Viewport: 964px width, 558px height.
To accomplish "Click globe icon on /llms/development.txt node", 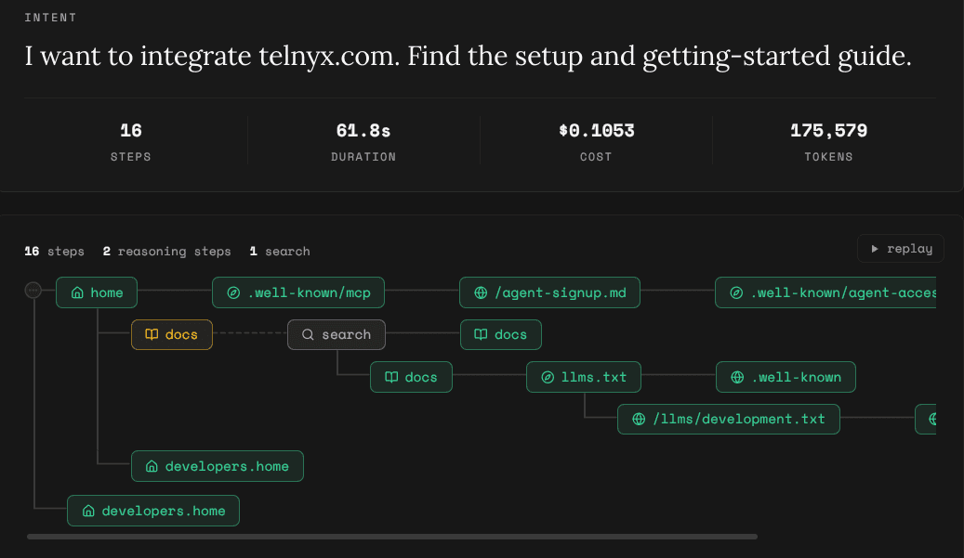I will pos(639,420).
